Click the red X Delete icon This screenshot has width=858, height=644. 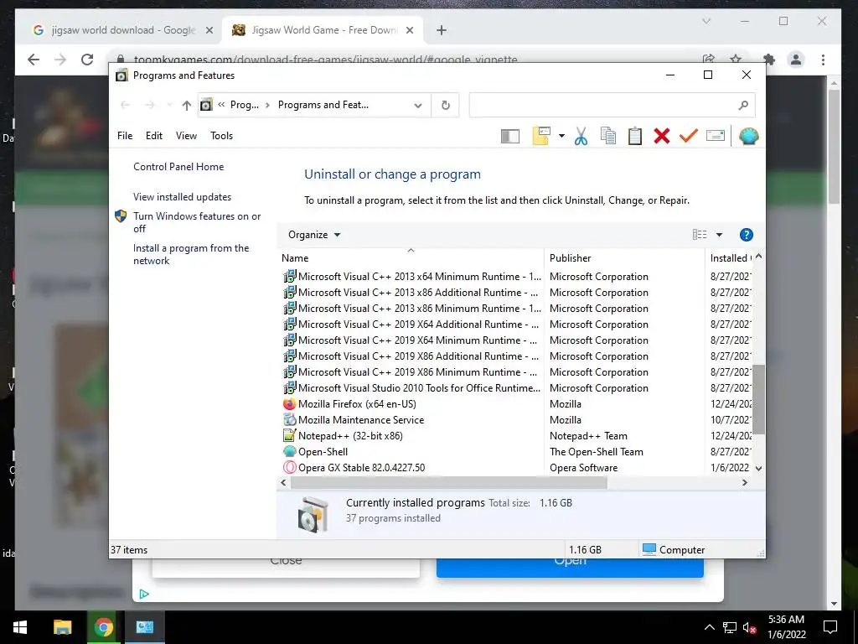click(x=662, y=136)
